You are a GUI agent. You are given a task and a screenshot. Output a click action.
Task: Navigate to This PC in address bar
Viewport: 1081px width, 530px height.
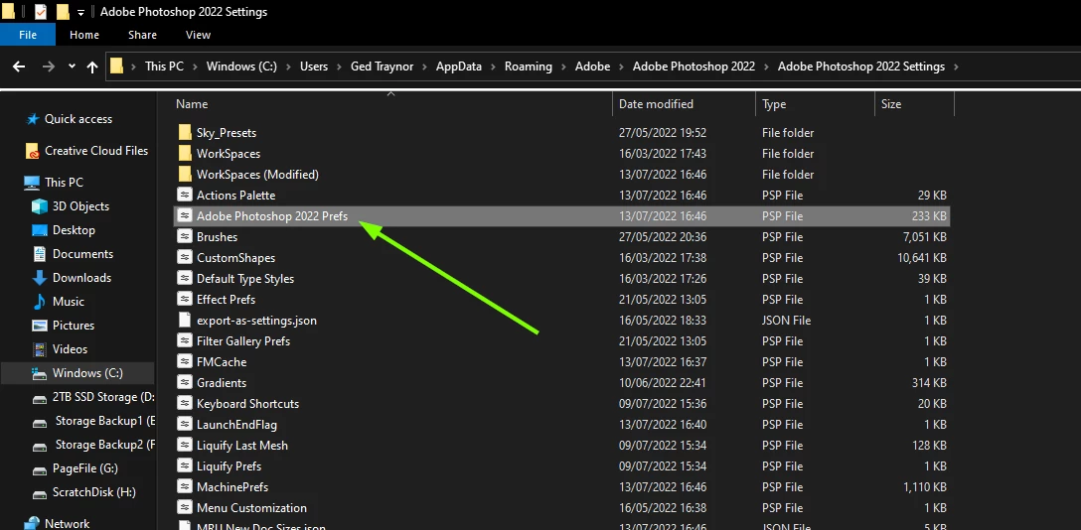[x=164, y=66]
